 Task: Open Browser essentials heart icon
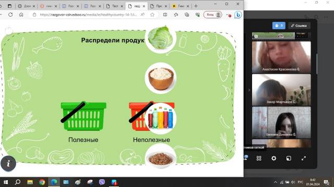198,15
